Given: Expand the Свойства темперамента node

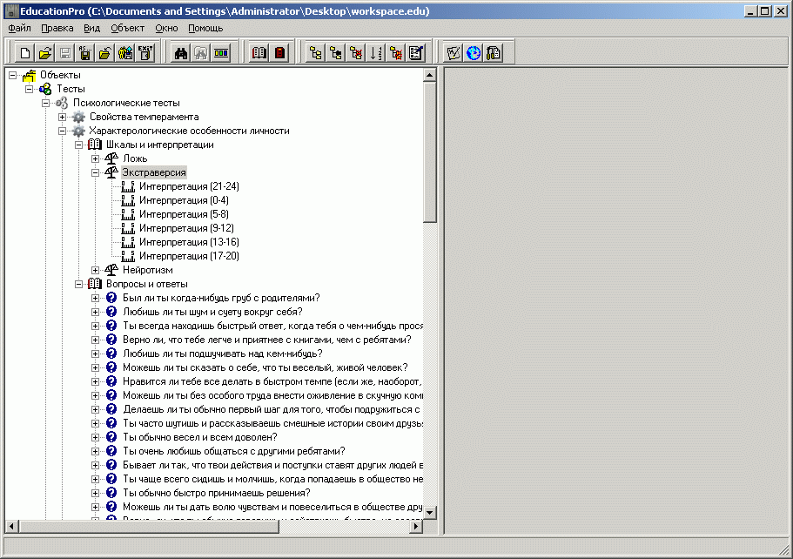Looking at the screenshot, I should (63, 117).
